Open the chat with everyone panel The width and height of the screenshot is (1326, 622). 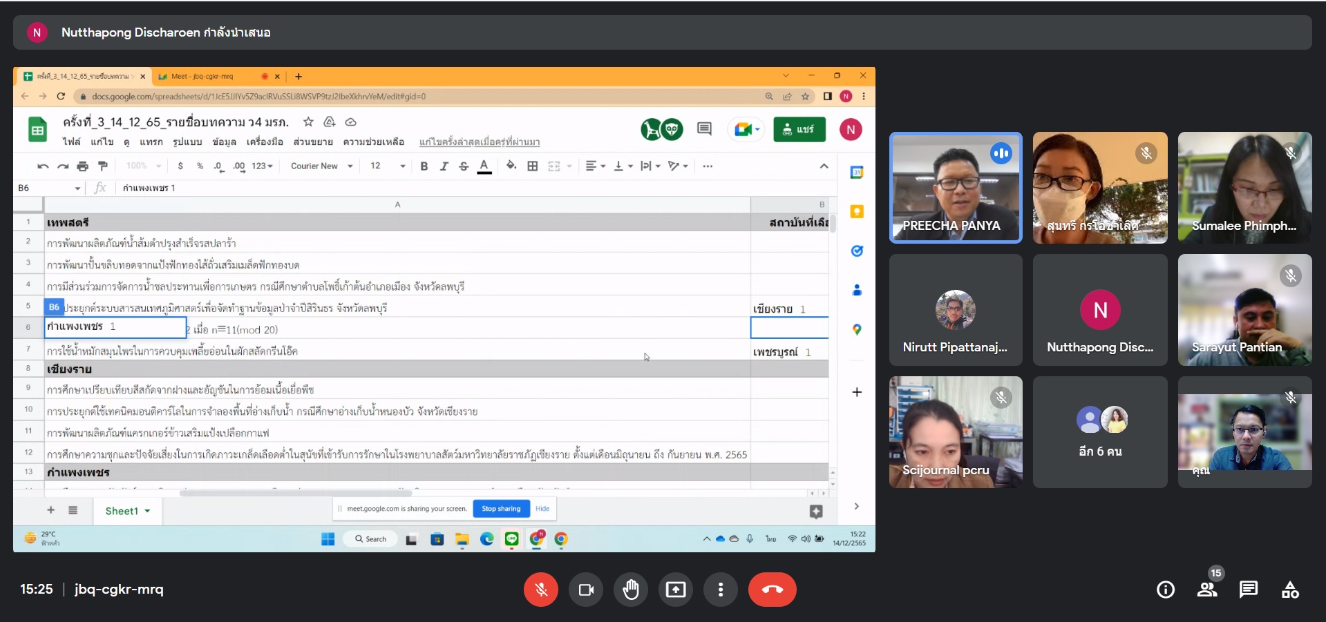[x=1248, y=590]
